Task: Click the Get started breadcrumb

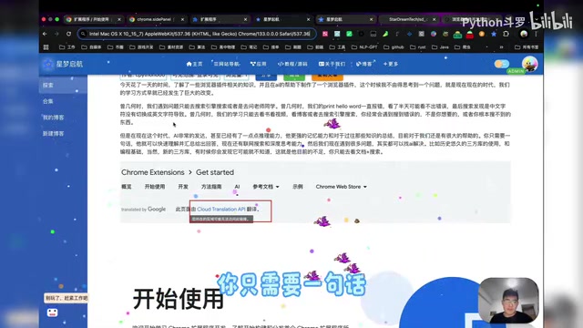Action: coord(215,172)
